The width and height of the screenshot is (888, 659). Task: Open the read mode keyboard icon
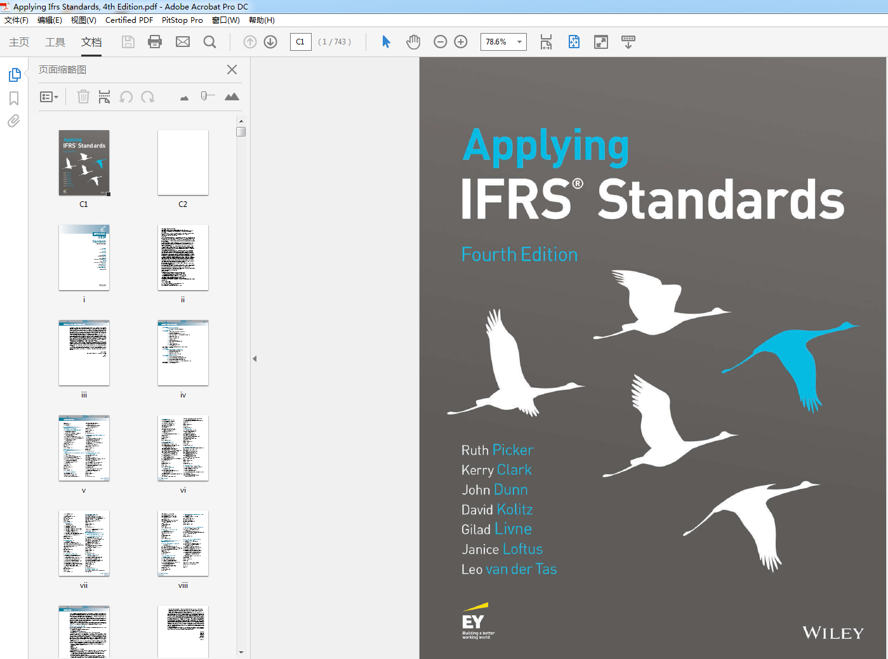pyautogui.click(x=628, y=42)
